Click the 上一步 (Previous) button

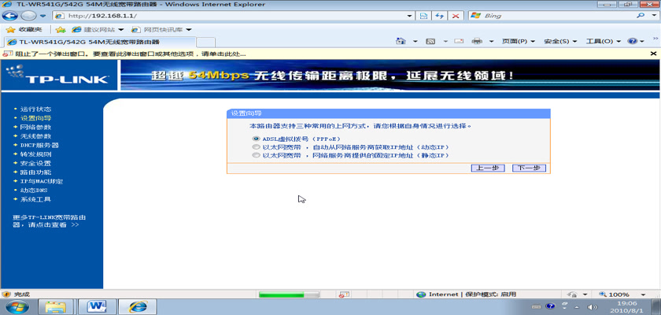click(x=487, y=168)
